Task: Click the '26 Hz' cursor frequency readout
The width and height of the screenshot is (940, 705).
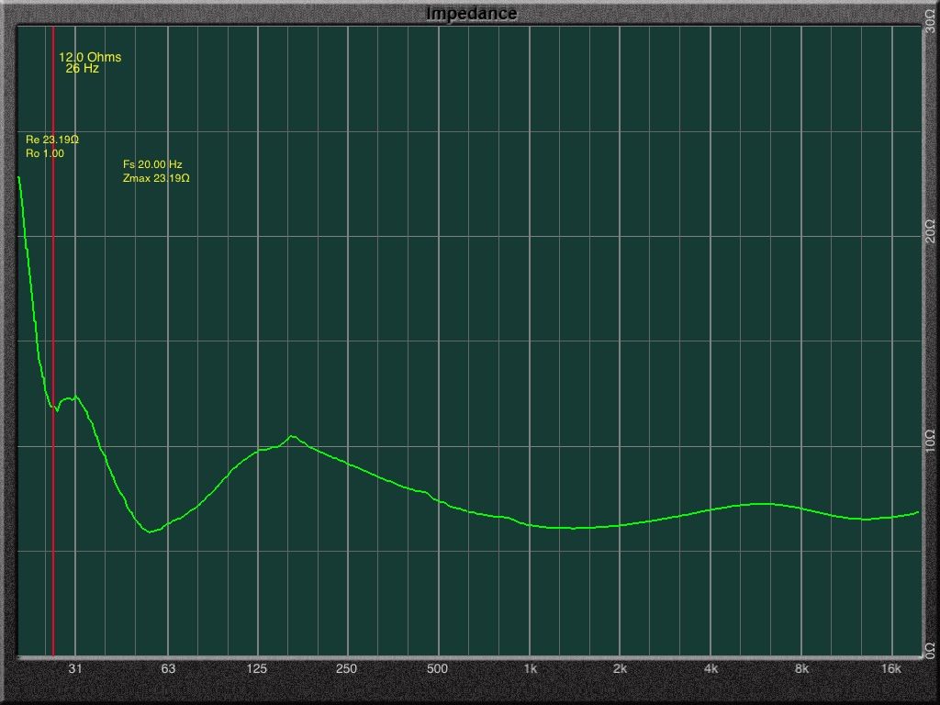Action: (82, 68)
